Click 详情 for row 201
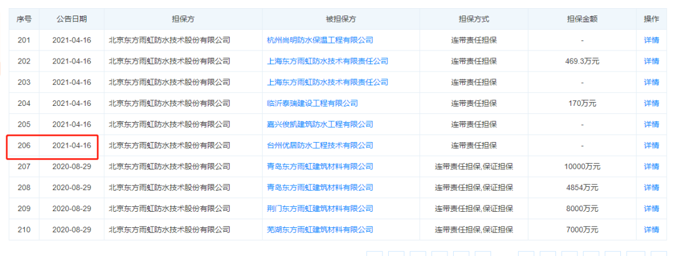The height and width of the screenshot is (256, 674). tap(651, 40)
